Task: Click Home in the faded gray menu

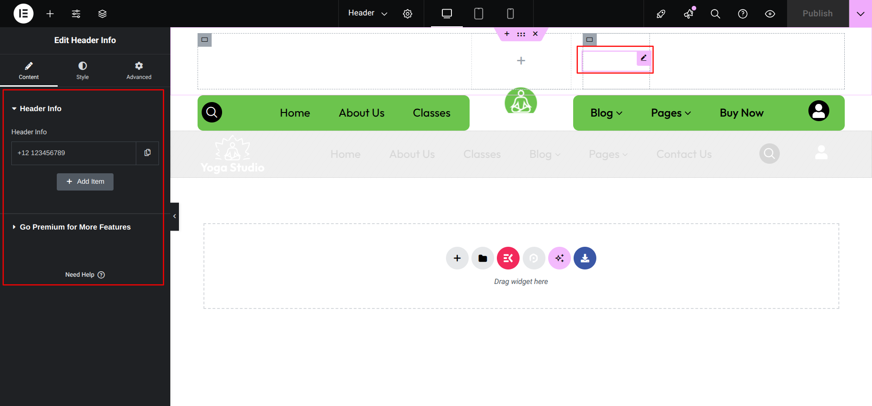Action: (x=345, y=154)
